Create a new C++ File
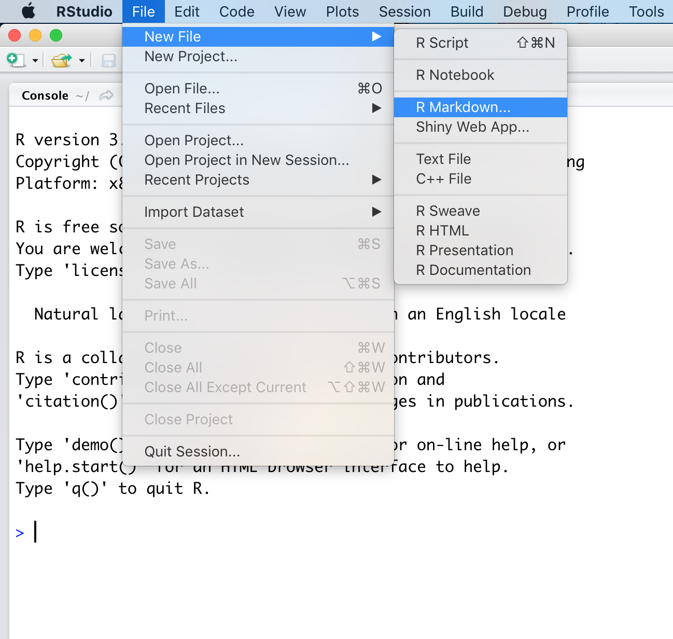 (x=481, y=179)
